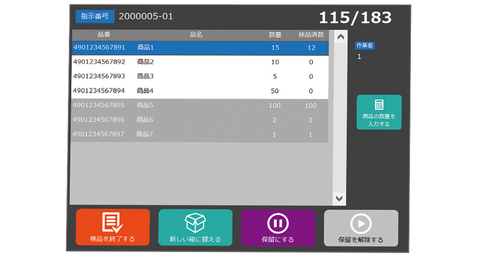Click the 検品済数 column header
Viewport: 477px width, 257px height.
tap(311, 35)
